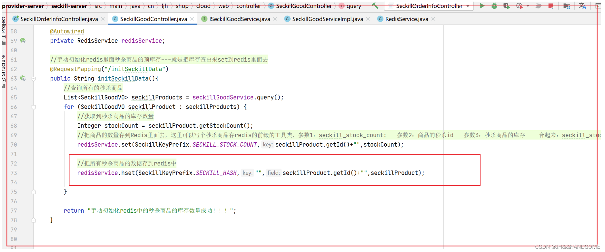Click the key: hint on line 70
The image size is (605, 252).
click(268, 145)
